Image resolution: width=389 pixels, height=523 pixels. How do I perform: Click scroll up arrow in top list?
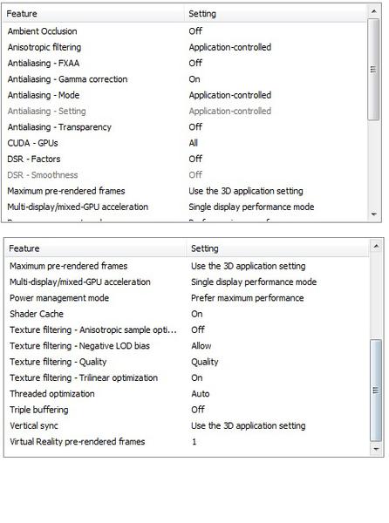[373, 11]
